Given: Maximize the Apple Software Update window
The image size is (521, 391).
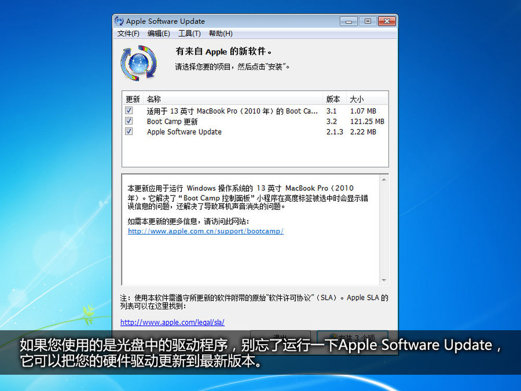Looking at the screenshot, I should coord(367,21).
